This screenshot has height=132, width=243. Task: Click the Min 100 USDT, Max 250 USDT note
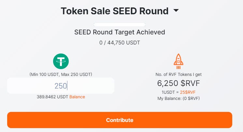point(61,74)
